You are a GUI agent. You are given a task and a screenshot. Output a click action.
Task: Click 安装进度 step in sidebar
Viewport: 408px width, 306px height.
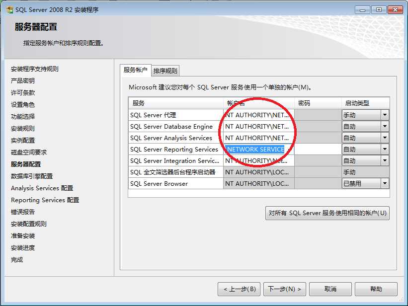(23, 248)
